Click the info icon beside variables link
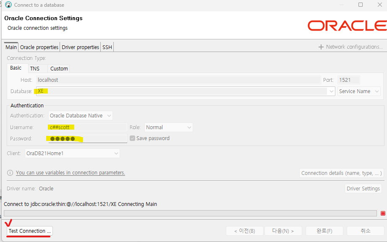Screen dimensions: 387x242 pyautogui.click(x=10, y=173)
